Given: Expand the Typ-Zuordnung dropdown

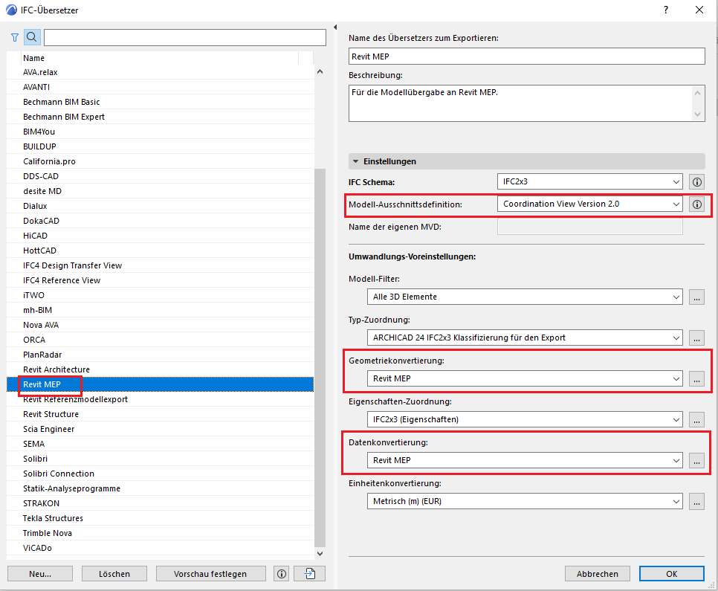Looking at the screenshot, I should [525, 338].
